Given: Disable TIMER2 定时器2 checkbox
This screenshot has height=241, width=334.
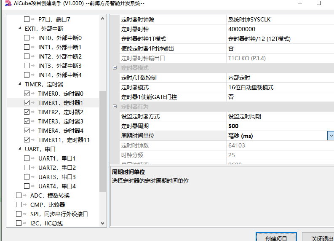Looking at the screenshot, I should click(x=27, y=112).
